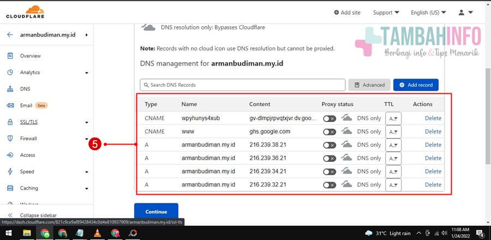Toggle proxy for A record 216.239.36.21

tap(330, 159)
